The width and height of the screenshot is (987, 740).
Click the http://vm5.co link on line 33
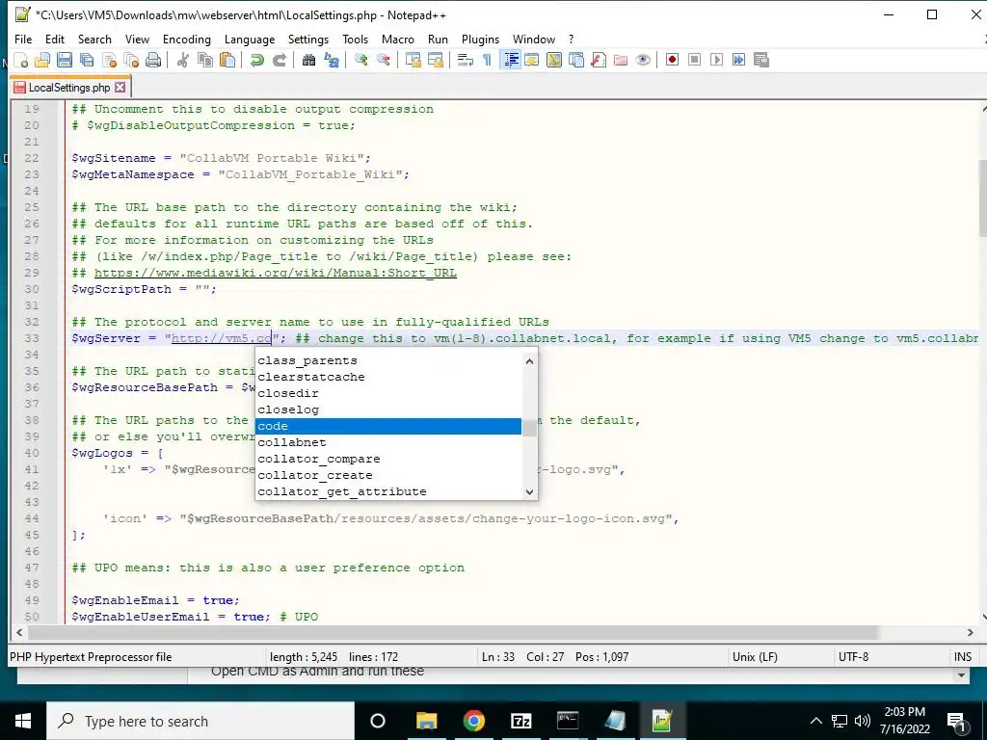click(x=222, y=338)
